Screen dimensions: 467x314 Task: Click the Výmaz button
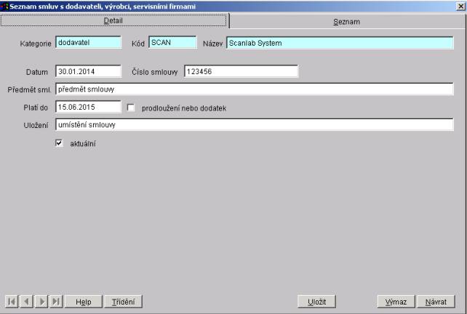pos(396,301)
